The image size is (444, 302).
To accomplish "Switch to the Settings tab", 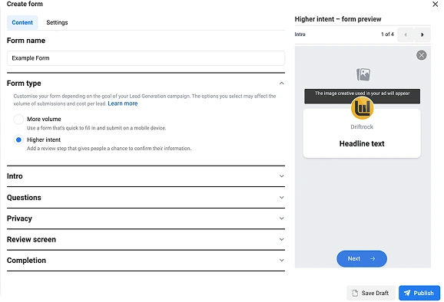I will [x=57, y=22].
